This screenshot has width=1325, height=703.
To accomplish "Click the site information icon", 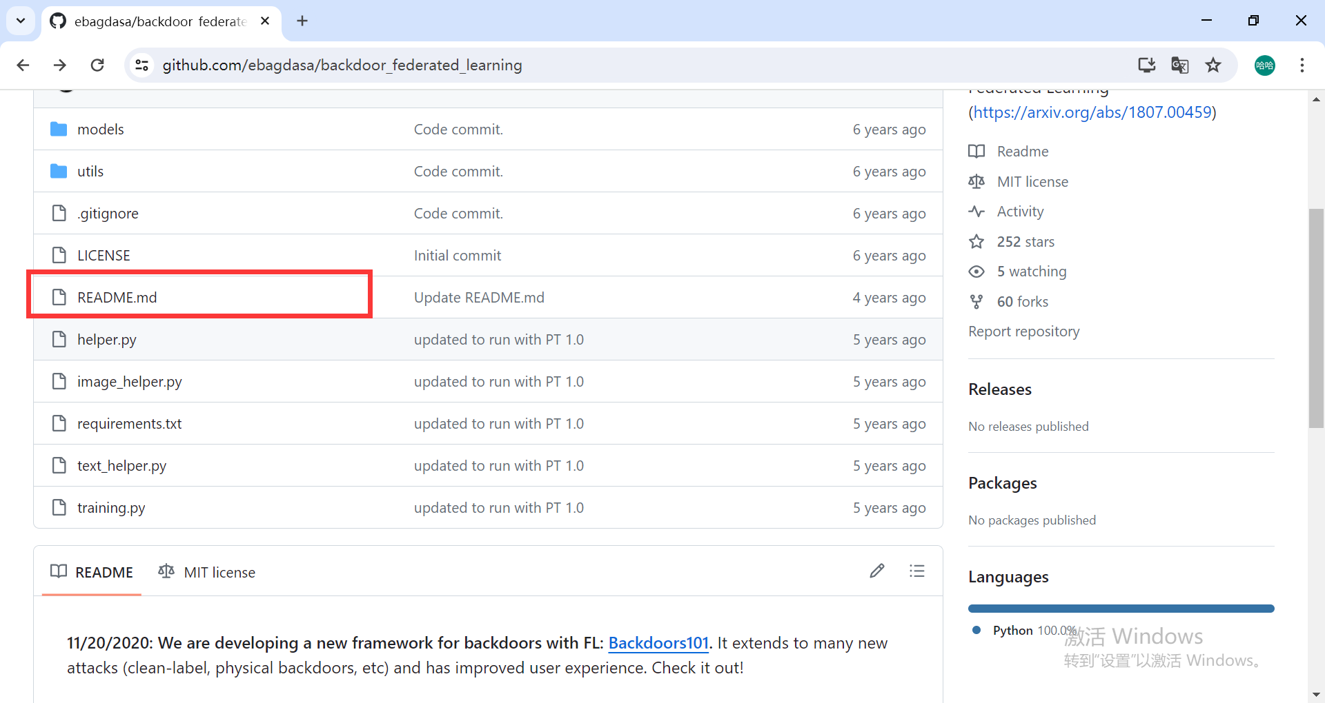I will (x=141, y=65).
